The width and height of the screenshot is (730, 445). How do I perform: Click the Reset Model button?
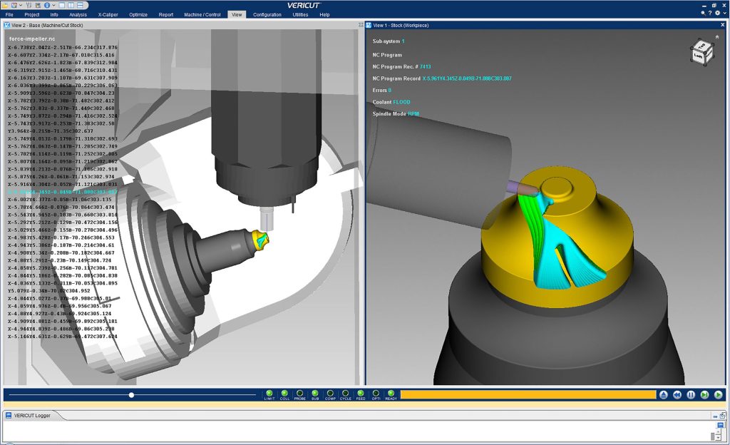(664, 394)
